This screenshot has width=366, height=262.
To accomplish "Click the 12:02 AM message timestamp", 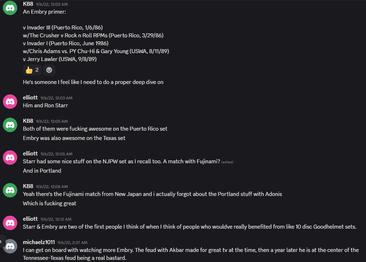I will (52, 4).
